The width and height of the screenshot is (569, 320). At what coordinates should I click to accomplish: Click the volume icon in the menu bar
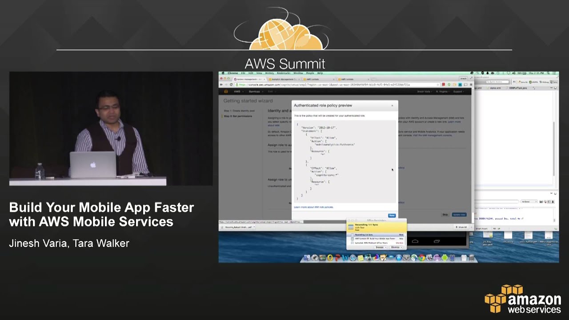(514, 73)
